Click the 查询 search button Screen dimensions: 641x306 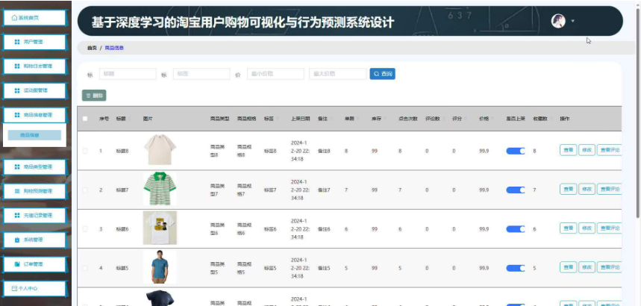(382, 74)
